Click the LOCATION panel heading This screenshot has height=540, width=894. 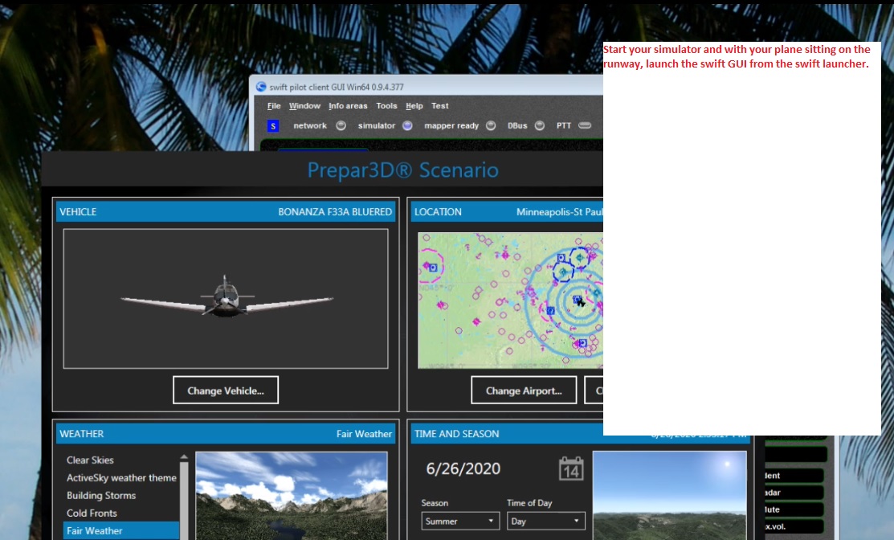[438, 212]
